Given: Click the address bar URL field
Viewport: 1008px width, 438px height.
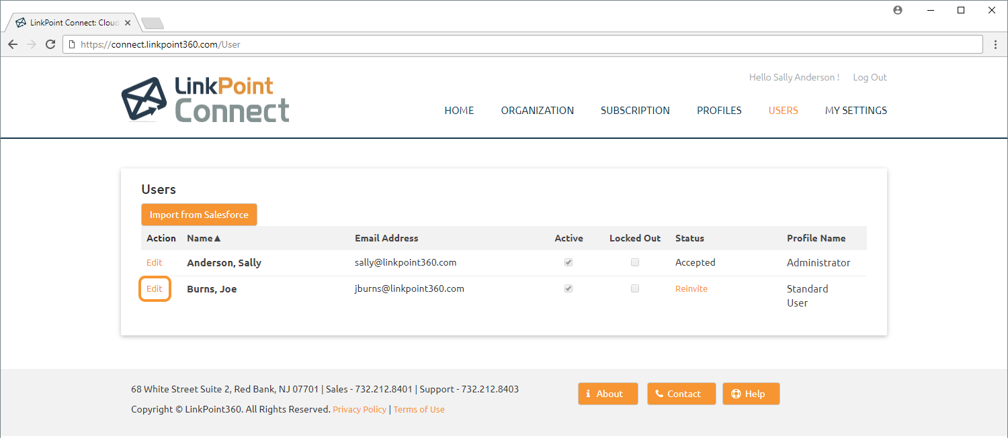Looking at the screenshot, I should [x=523, y=44].
